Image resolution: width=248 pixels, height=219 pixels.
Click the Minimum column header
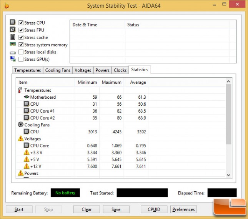[x=87, y=82]
